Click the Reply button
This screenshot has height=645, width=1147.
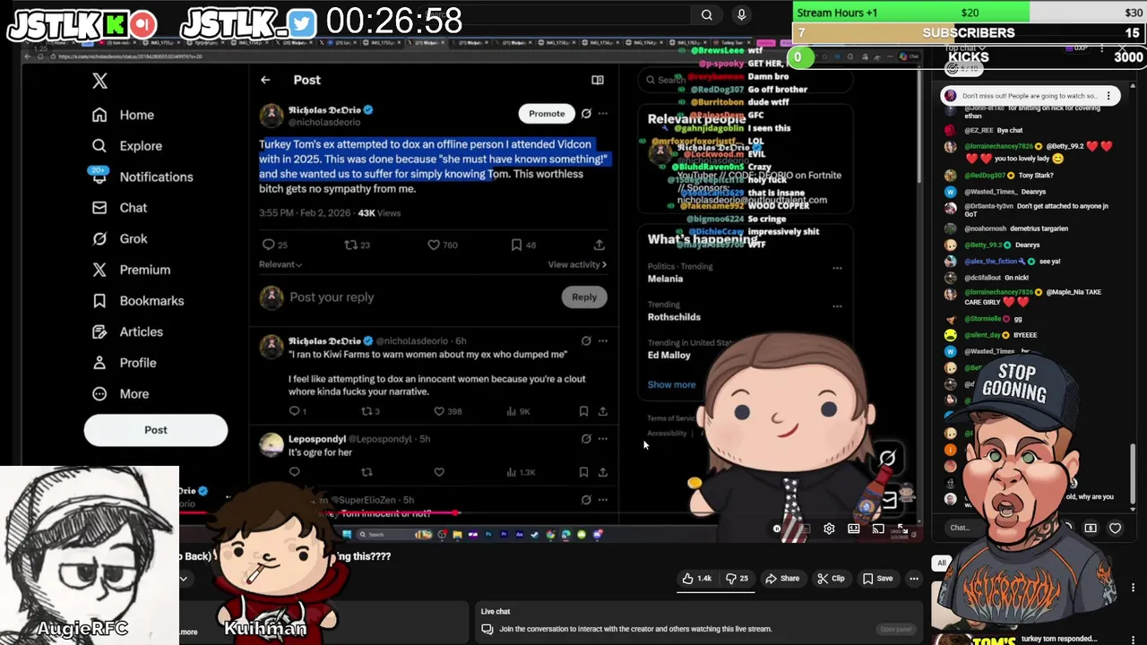click(584, 297)
